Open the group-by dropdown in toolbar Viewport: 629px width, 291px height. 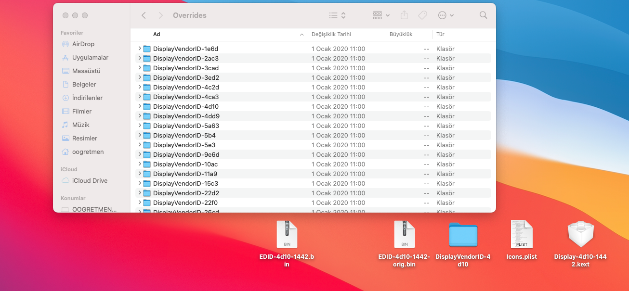381,15
